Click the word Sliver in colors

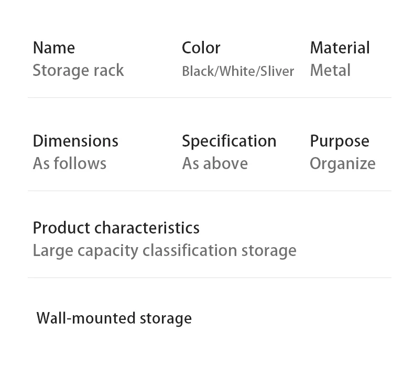(x=277, y=71)
